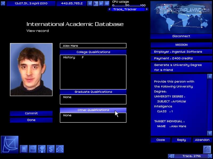Click the mission document icon

coord(207,149)
